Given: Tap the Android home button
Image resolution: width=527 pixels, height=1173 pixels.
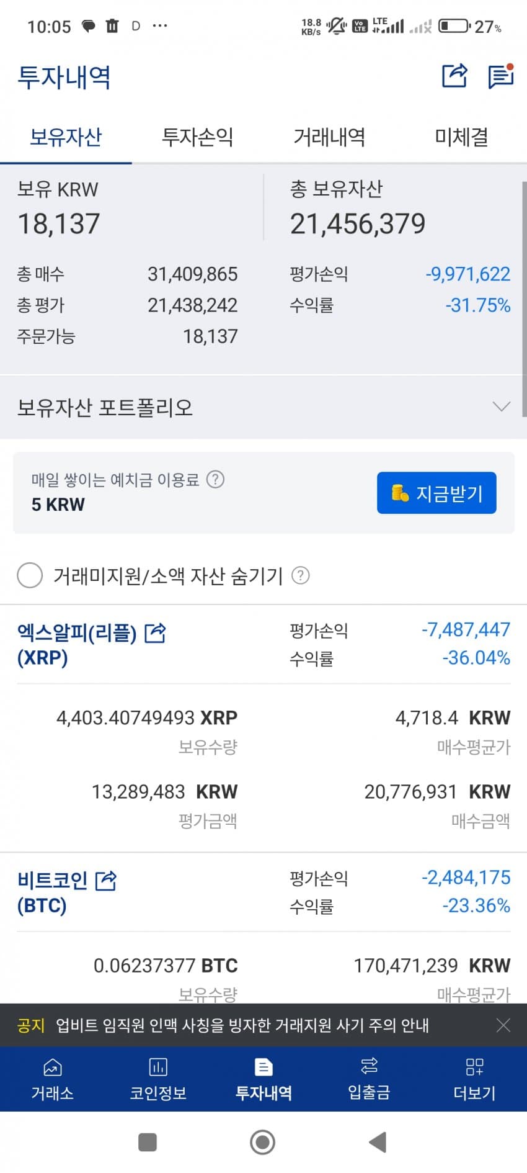Looking at the screenshot, I should click(262, 1141).
